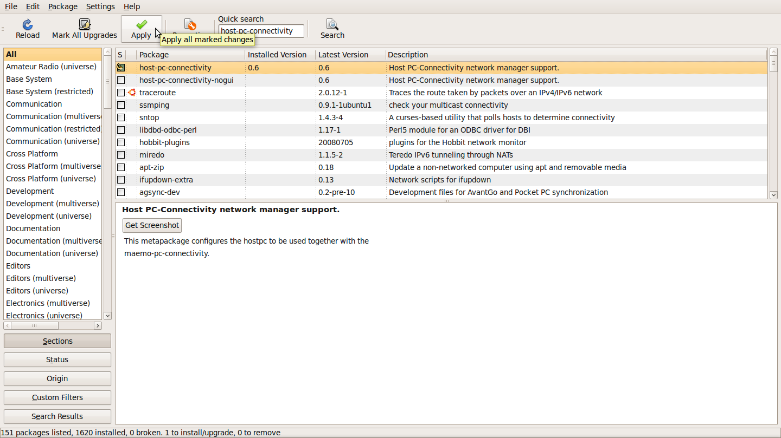Image resolution: width=781 pixels, height=438 pixels.
Task: Select the Development category
Action: 53,191
